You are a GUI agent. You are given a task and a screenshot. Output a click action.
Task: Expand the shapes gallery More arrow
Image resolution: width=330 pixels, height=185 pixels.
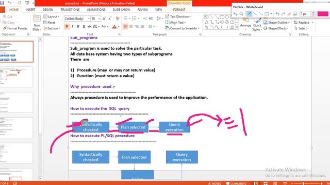pos(237,27)
